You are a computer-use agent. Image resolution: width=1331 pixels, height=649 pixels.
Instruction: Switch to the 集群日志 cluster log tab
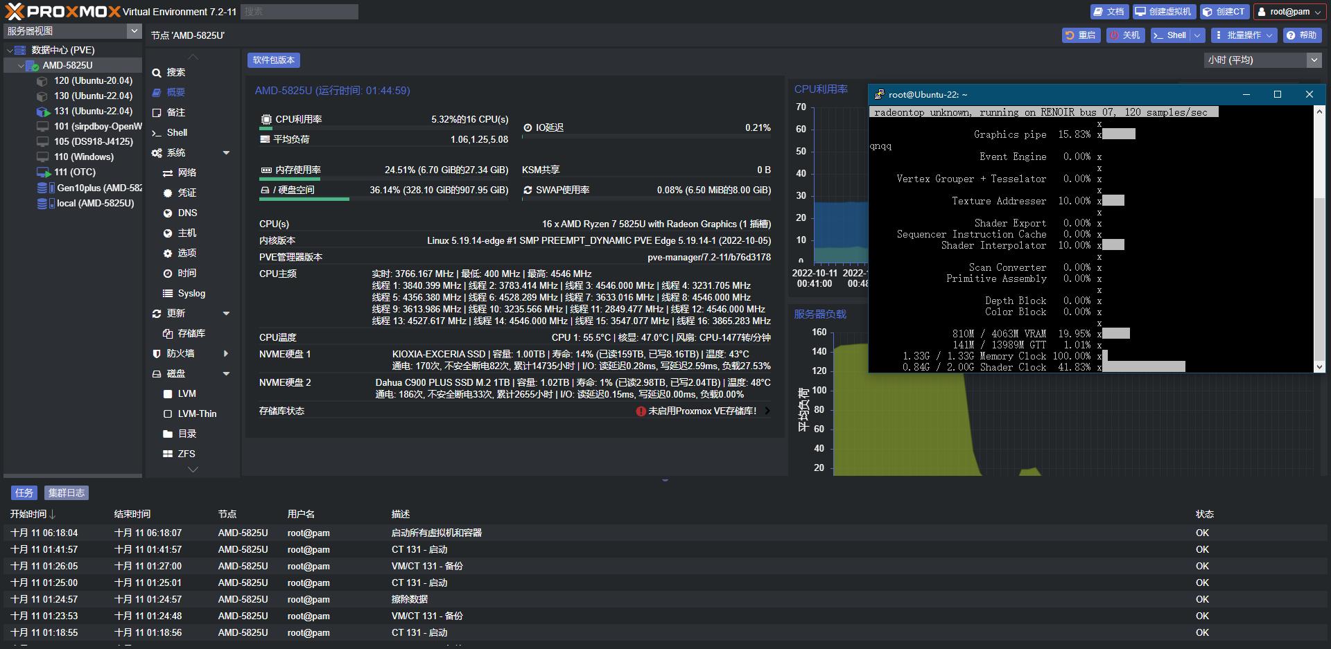pyautogui.click(x=67, y=493)
